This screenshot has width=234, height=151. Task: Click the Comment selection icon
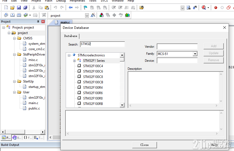pyautogui.click(x=127, y=8)
